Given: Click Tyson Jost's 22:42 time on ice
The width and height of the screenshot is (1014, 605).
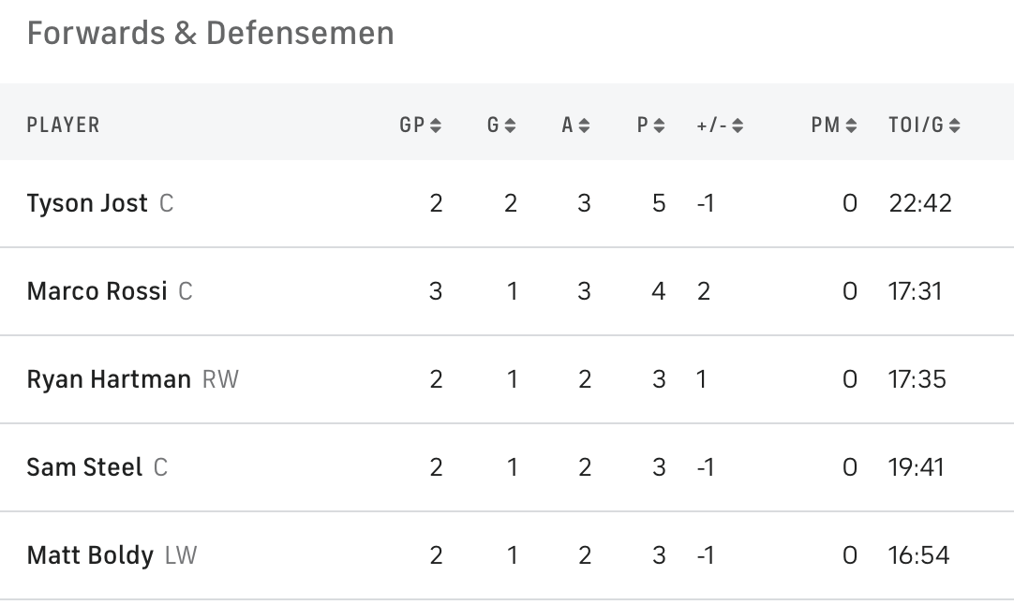Looking at the screenshot, I should click(919, 203).
